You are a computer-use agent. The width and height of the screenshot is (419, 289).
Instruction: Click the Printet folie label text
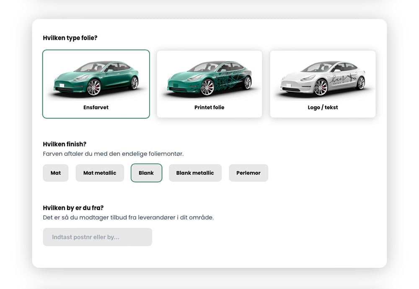209,108
